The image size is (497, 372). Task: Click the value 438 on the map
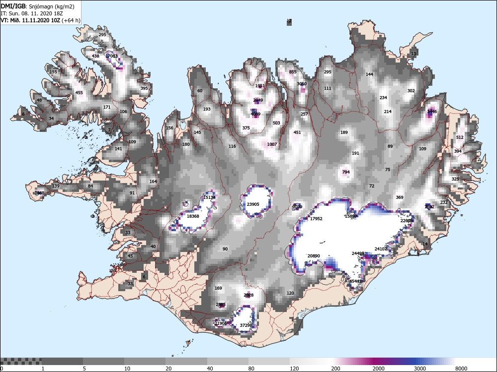(x=95, y=56)
